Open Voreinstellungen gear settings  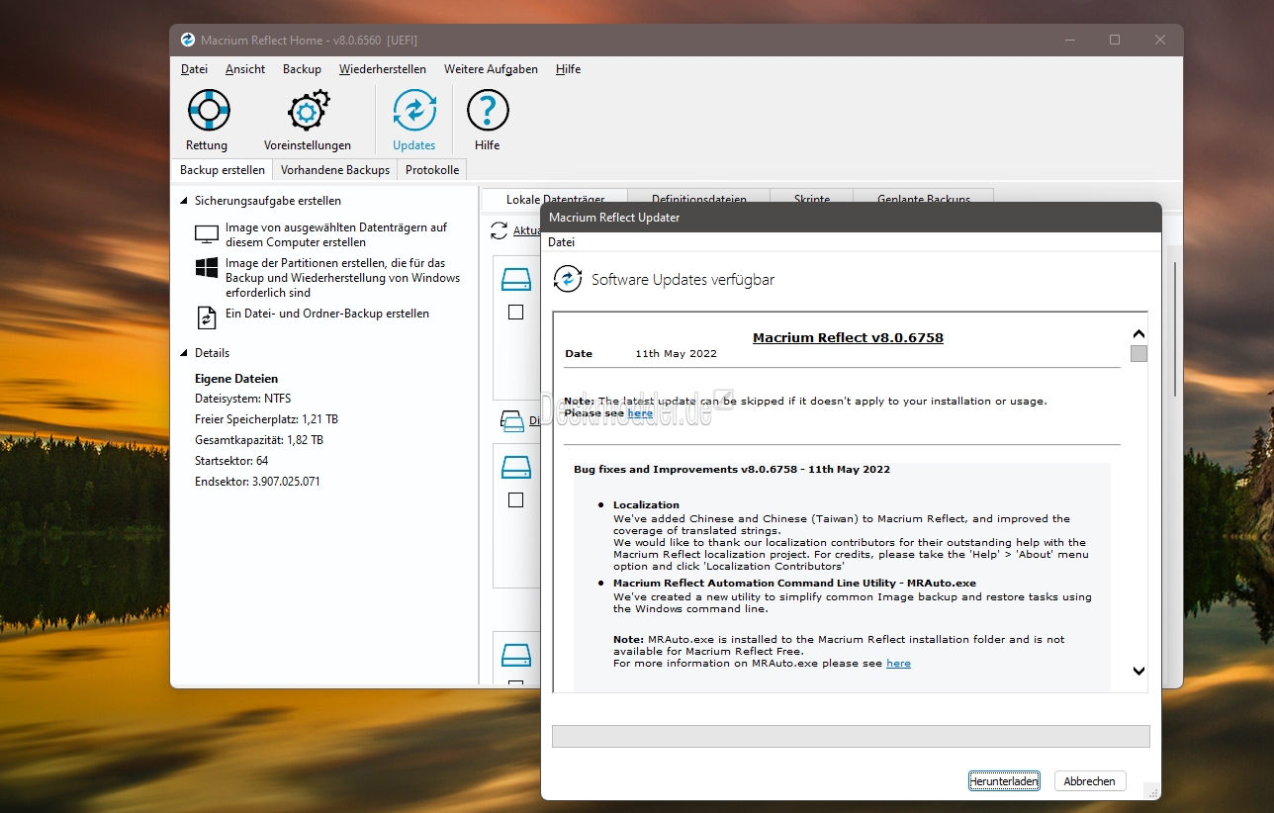[x=308, y=121]
